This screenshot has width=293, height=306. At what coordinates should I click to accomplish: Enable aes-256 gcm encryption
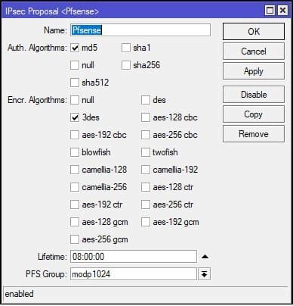point(75,239)
